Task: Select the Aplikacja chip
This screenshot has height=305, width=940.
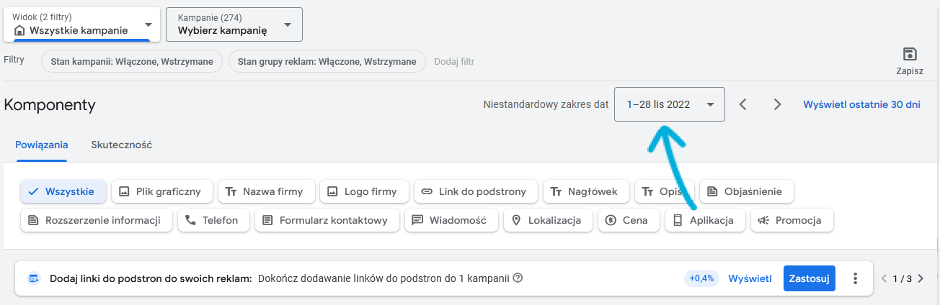Action: pyautogui.click(x=705, y=220)
